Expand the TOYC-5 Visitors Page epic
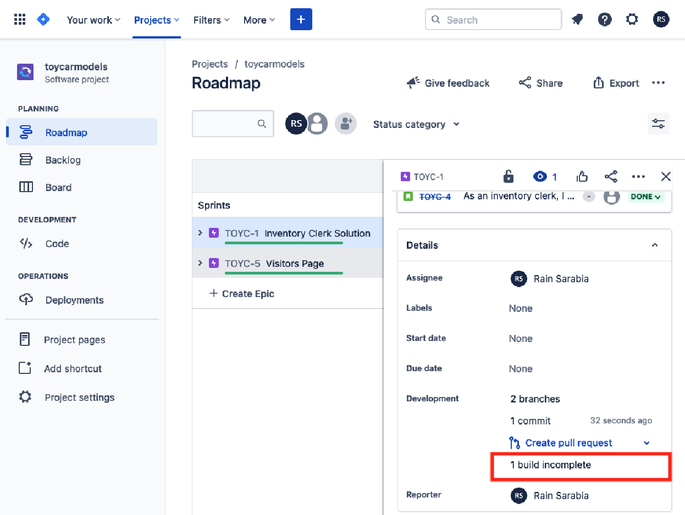Viewport: 685px width, 515px height. pyautogui.click(x=200, y=263)
